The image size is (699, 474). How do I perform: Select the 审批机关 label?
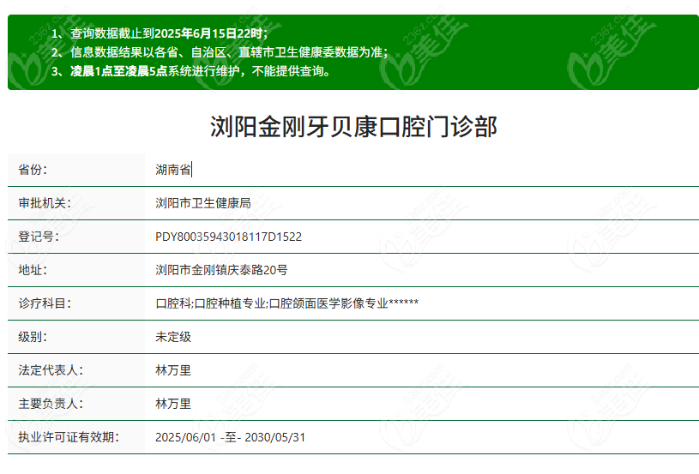pyautogui.click(x=45, y=203)
